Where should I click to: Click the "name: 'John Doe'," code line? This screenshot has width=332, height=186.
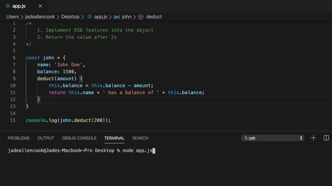[x=61, y=65]
